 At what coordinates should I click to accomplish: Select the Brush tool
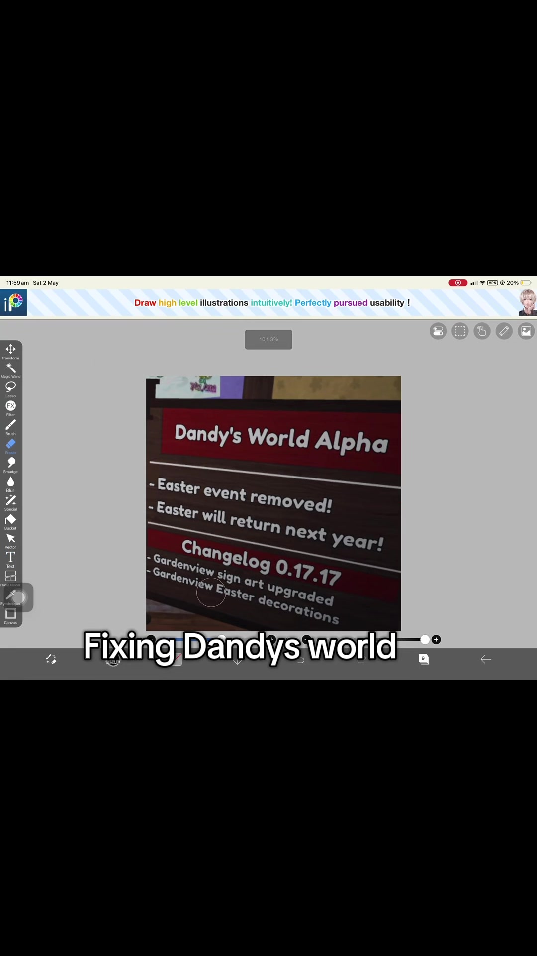point(10,427)
